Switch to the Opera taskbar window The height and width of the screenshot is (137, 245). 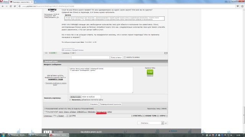59,135
